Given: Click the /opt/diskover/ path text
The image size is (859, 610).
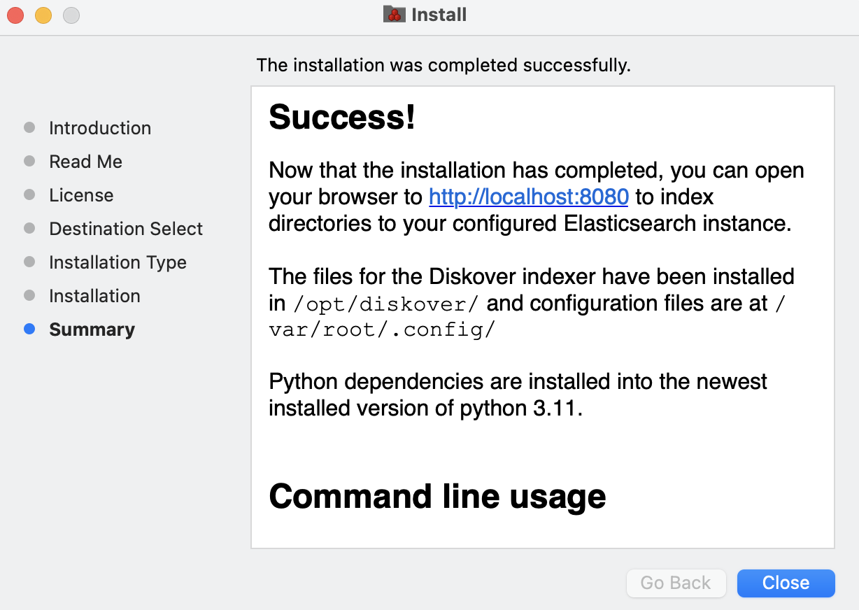Looking at the screenshot, I should 386,304.
